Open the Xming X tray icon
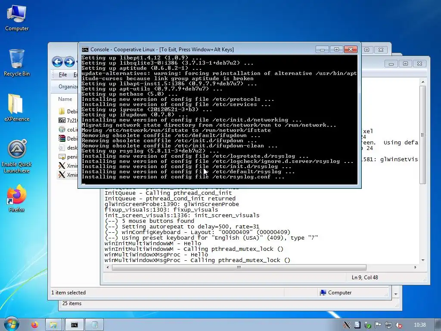 pos(347,325)
